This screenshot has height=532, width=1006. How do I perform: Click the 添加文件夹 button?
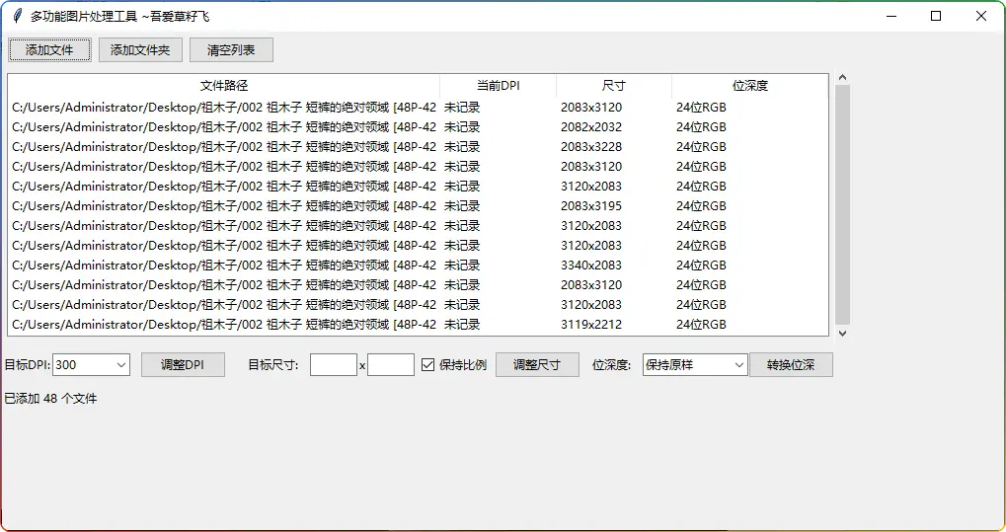(x=140, y=49)
